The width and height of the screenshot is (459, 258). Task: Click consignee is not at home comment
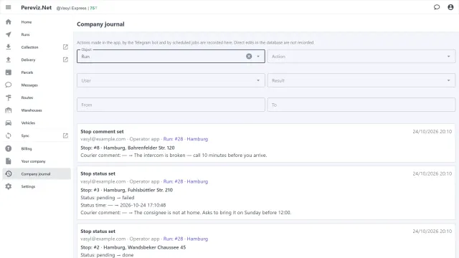coord(186,213)
